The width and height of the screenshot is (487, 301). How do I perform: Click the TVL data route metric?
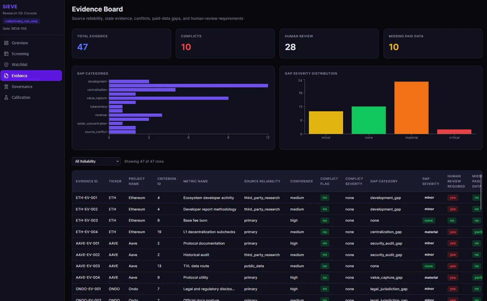[x=196, y=266]
